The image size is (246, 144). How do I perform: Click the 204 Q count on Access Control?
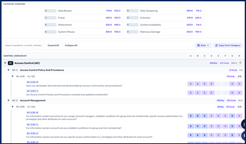click(x=234, y=63)
